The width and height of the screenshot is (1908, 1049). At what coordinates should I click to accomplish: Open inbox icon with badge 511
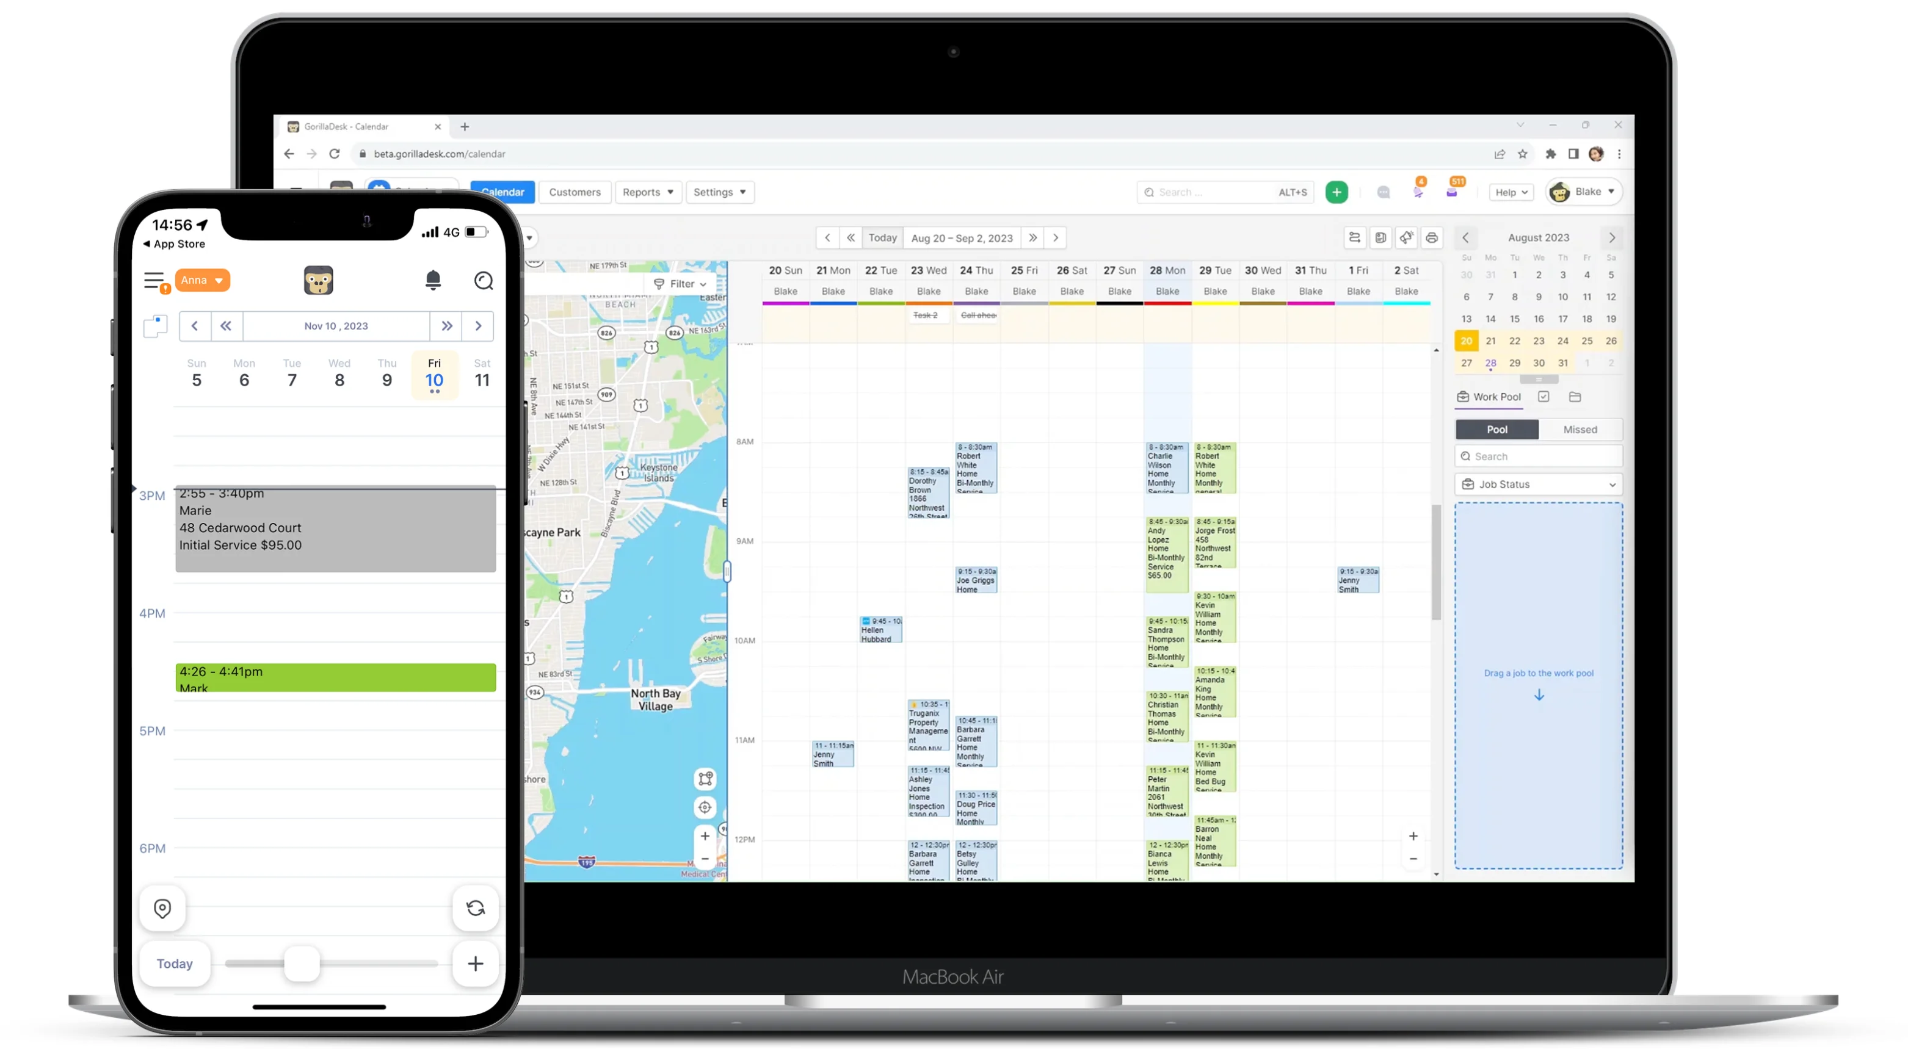pyautogui.click(x=1453, y=191)
